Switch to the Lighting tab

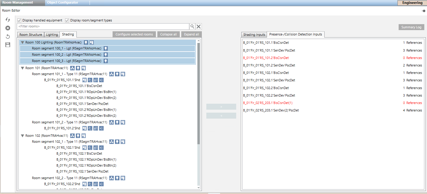click(x=52, y=35)
